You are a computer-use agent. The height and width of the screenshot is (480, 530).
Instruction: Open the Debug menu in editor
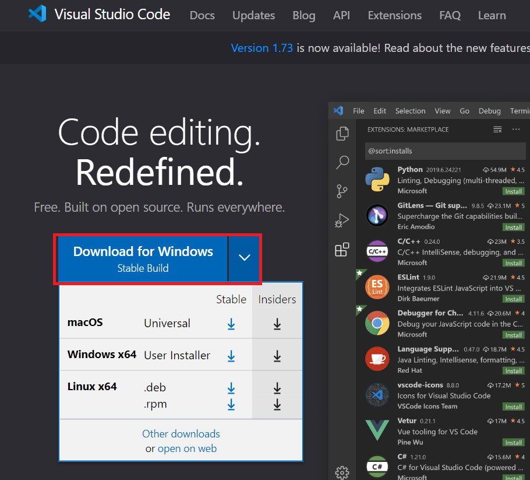(x=489, y=111)
